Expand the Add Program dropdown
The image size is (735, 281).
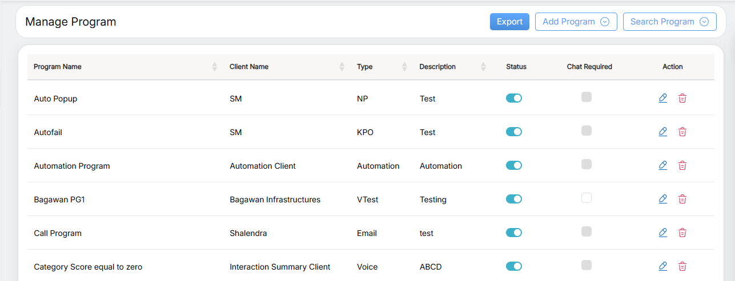(x=576, y=22)
